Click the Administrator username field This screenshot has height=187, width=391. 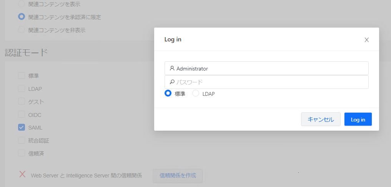pyautogui.click(x=266, y=68)
